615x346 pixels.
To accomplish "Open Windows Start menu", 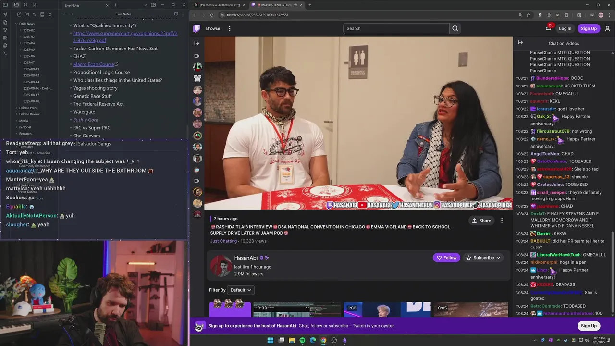I will [270, 340].
